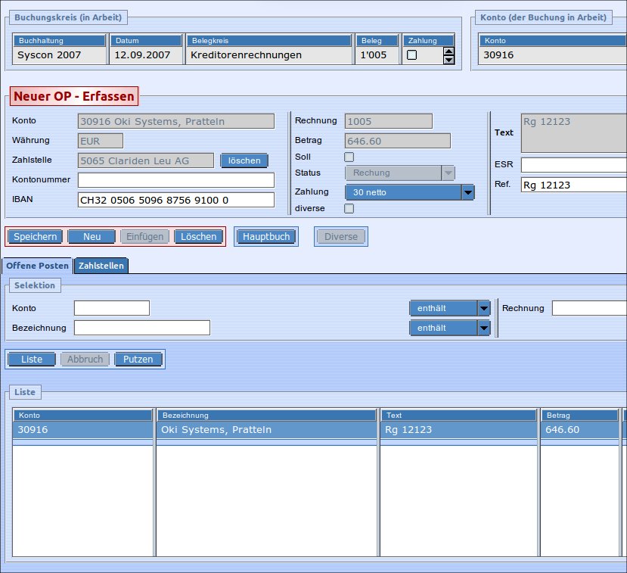Enable the Soll checkbox
627x573 pixels.
tap(349, 157)
